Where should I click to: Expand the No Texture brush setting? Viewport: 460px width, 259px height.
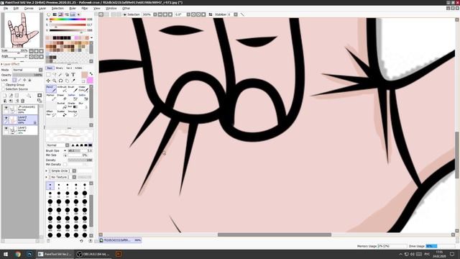[x=46, y=177]
